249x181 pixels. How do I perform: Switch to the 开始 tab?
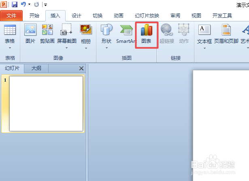34,15
